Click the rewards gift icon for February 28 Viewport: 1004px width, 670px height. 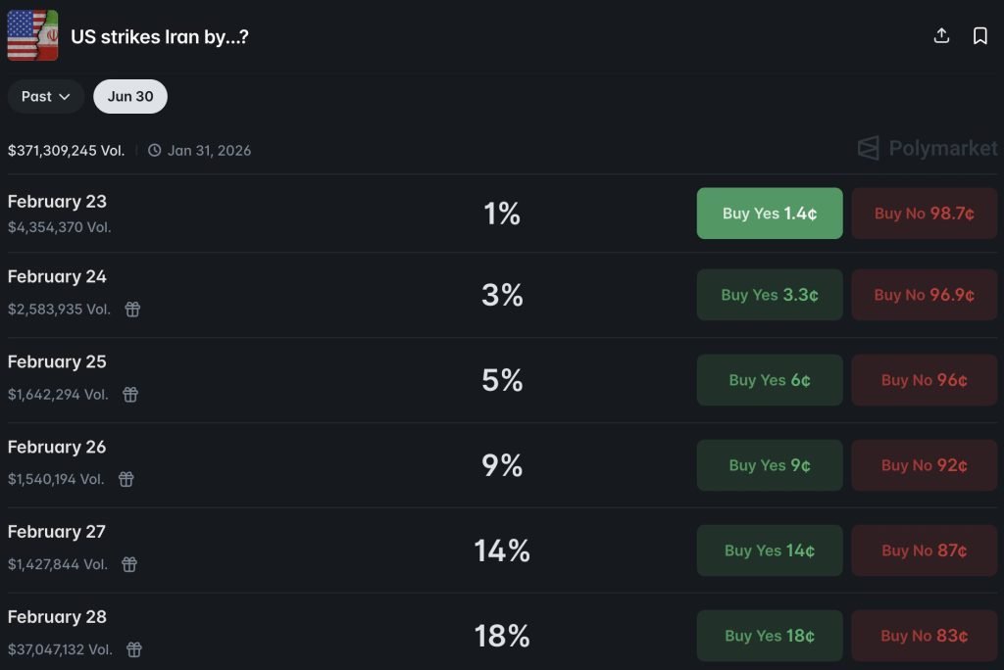tap(134, 649)
